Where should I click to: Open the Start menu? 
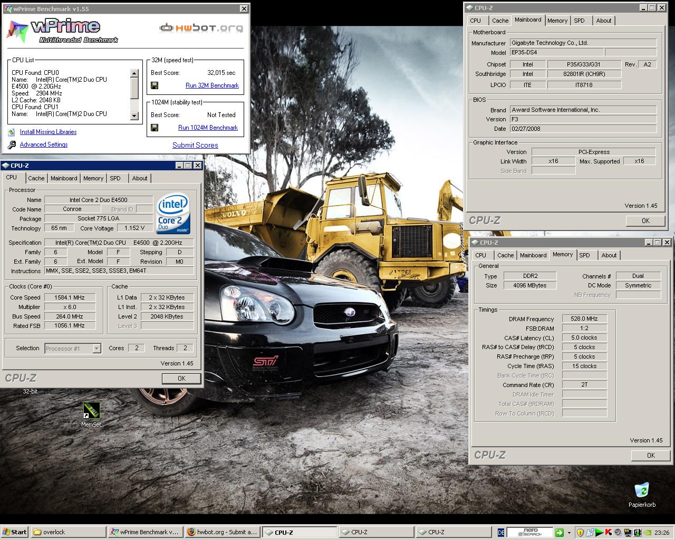point(15,533)
